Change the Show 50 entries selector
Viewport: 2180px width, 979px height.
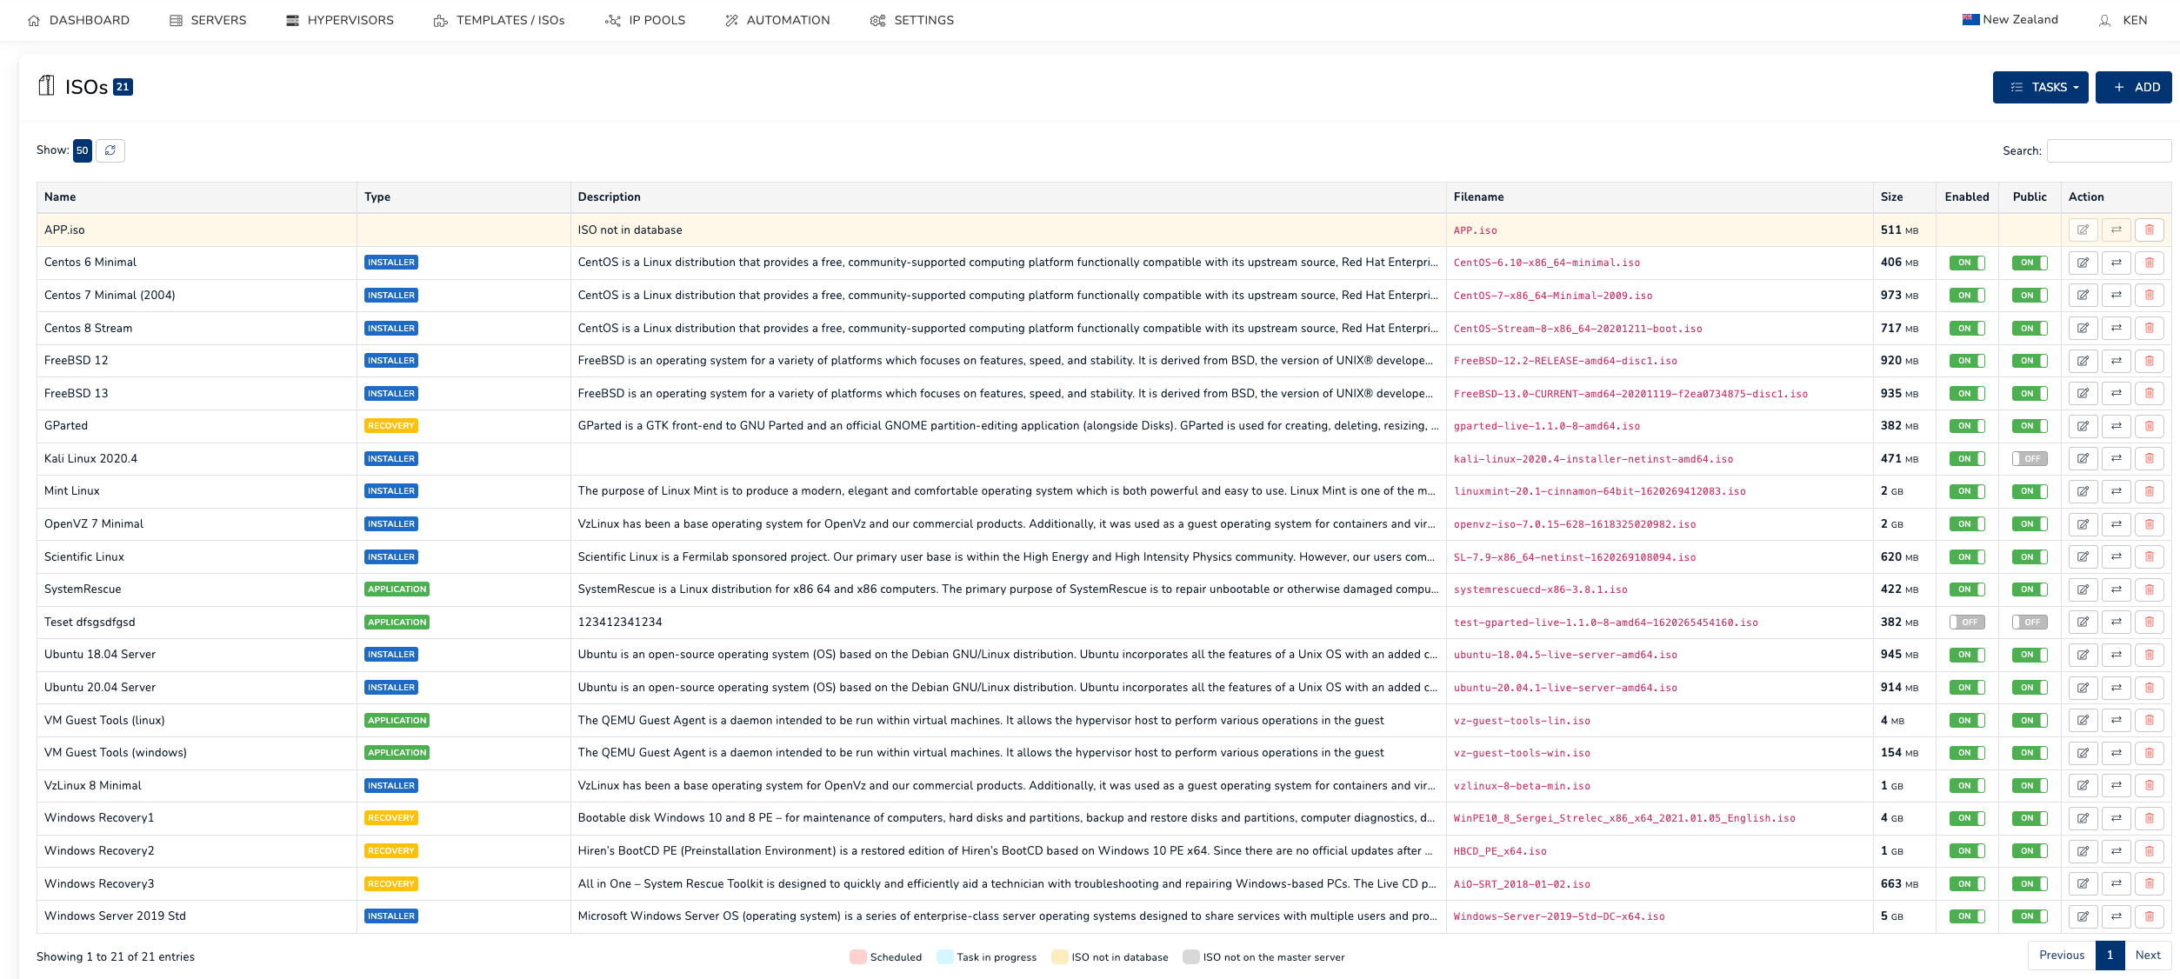(83, 150)
